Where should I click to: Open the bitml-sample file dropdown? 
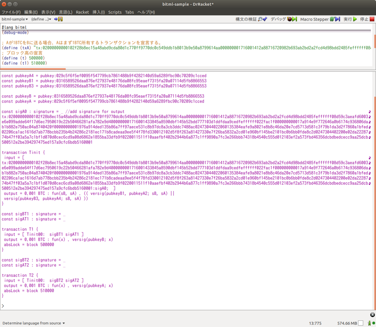[x=15, y=19]
